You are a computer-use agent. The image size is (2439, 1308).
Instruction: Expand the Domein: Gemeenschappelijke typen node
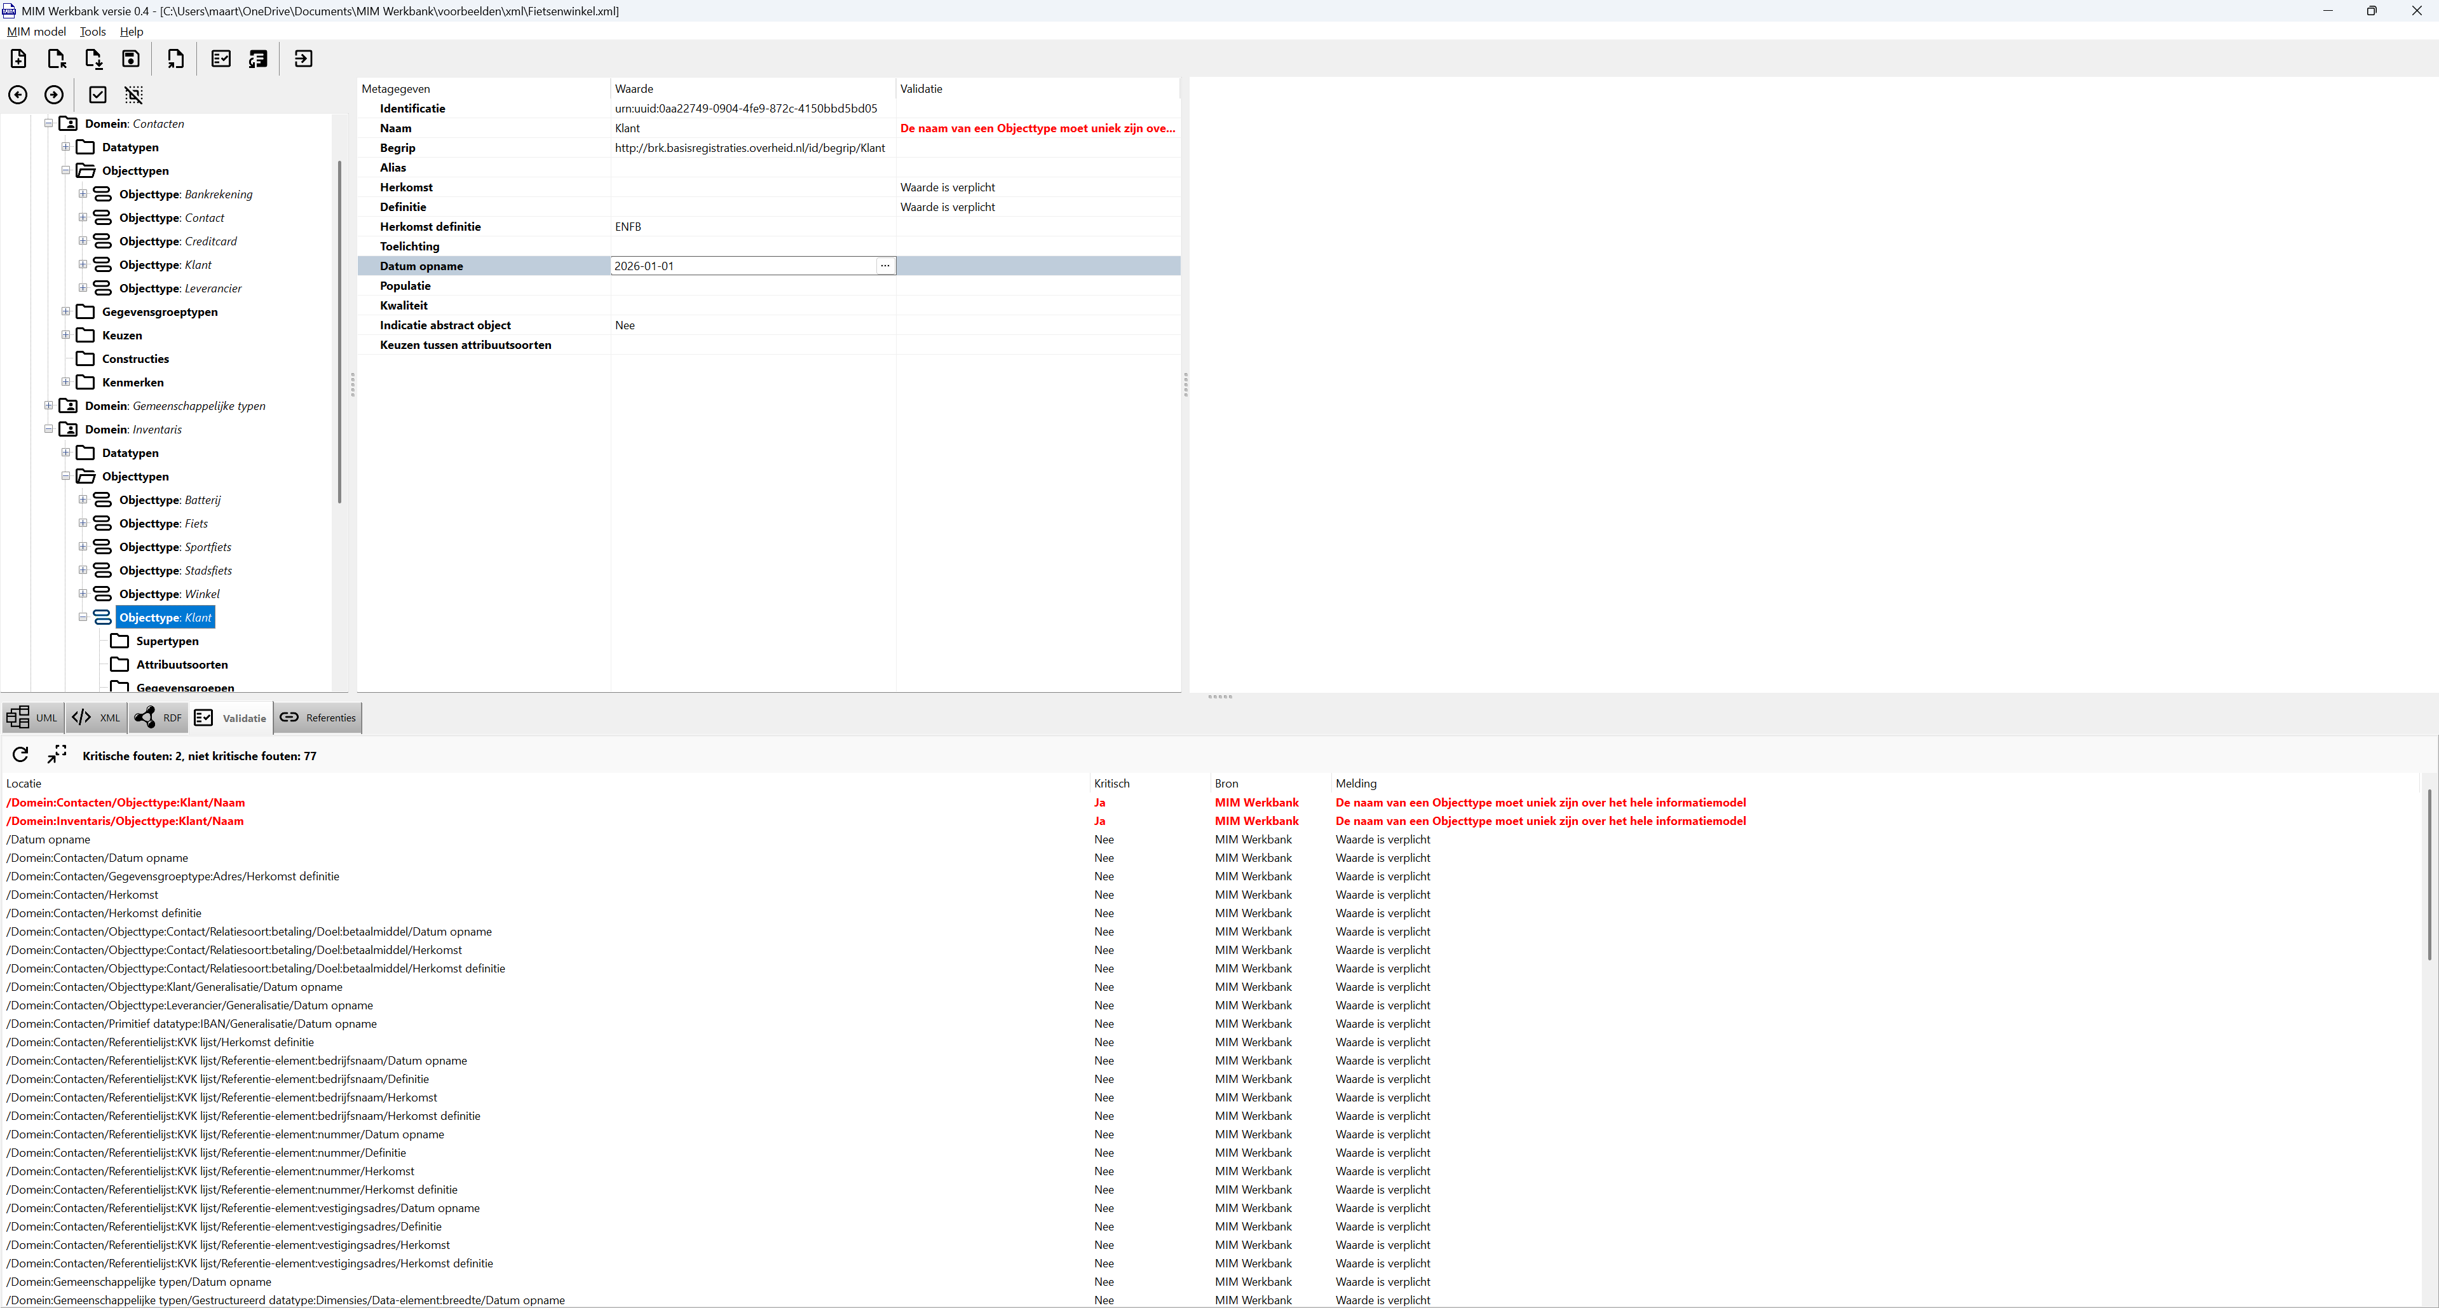point(49,405)
